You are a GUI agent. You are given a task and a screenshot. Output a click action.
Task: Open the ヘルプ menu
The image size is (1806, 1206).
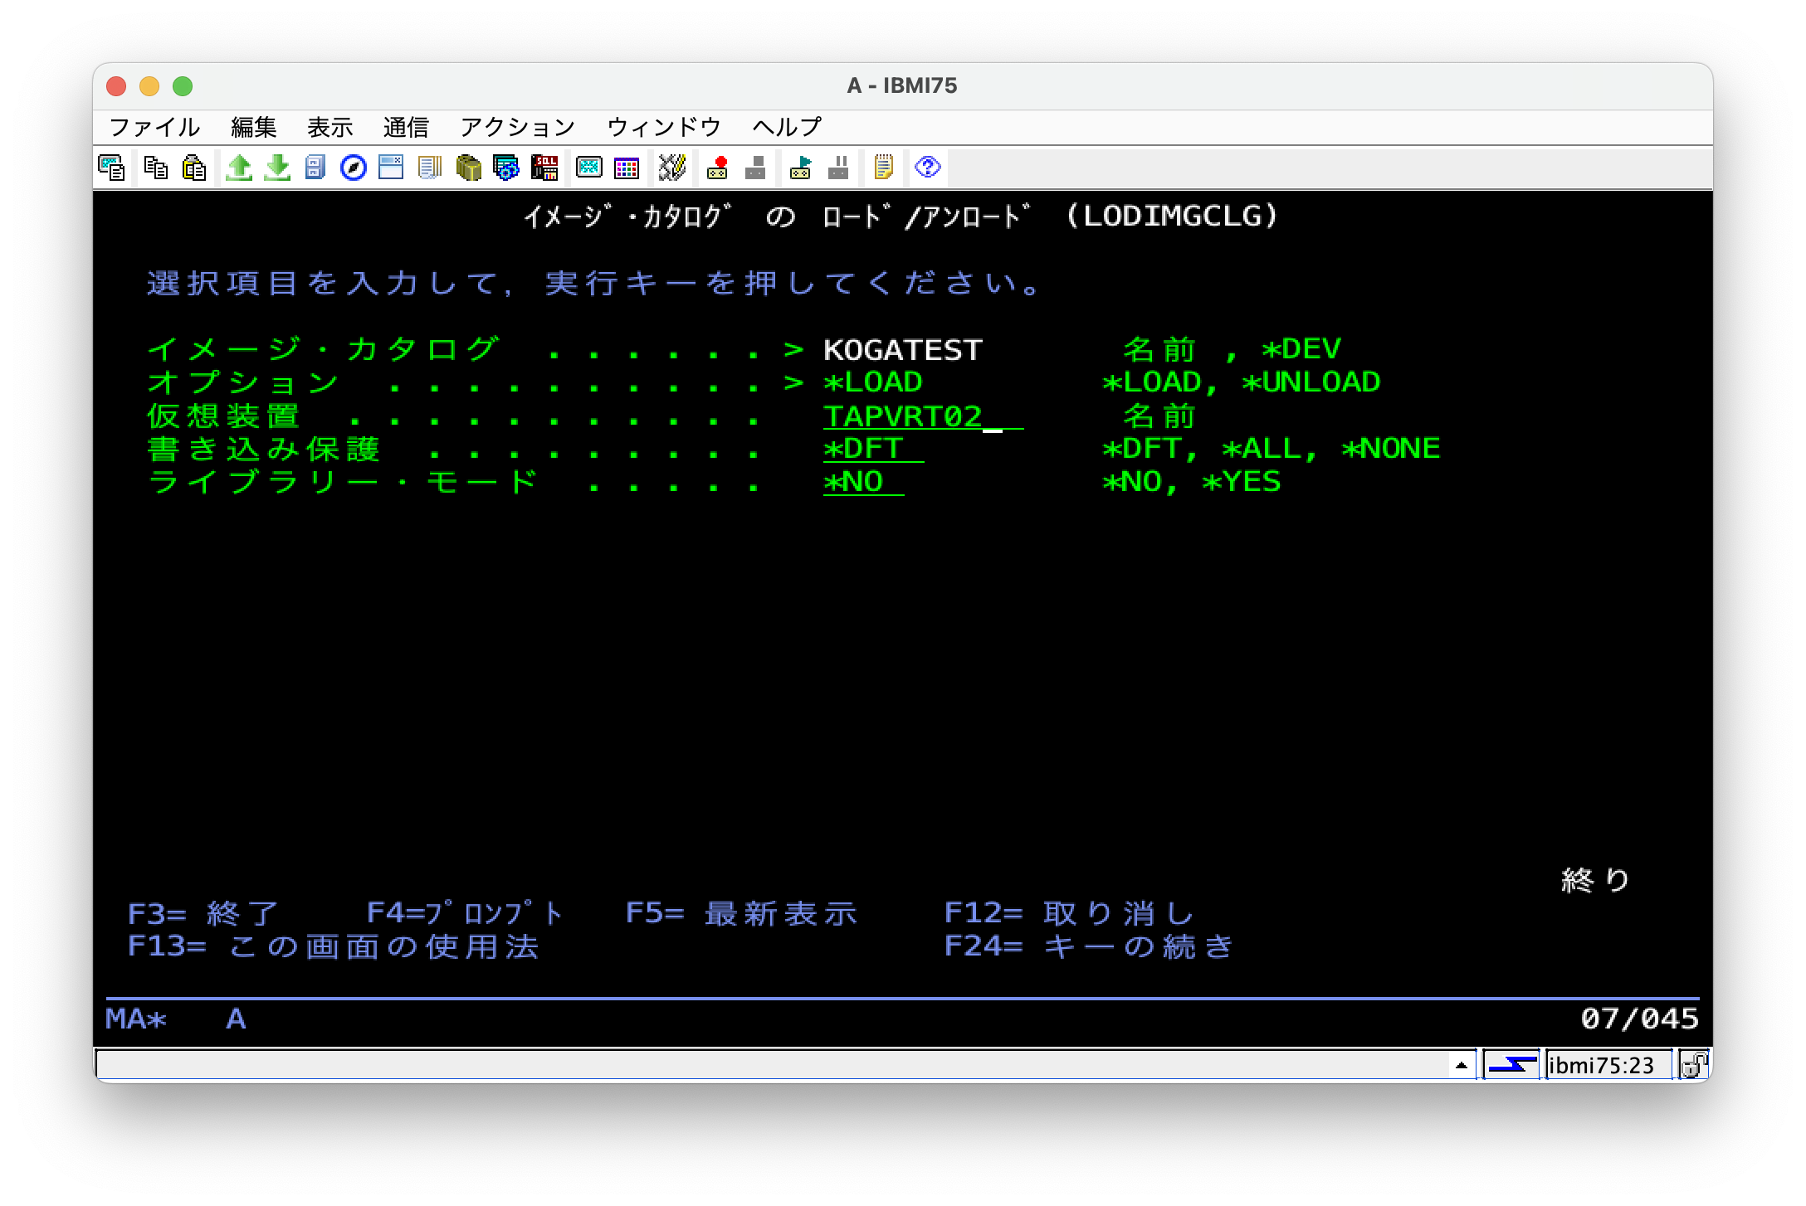coord(785,126)
